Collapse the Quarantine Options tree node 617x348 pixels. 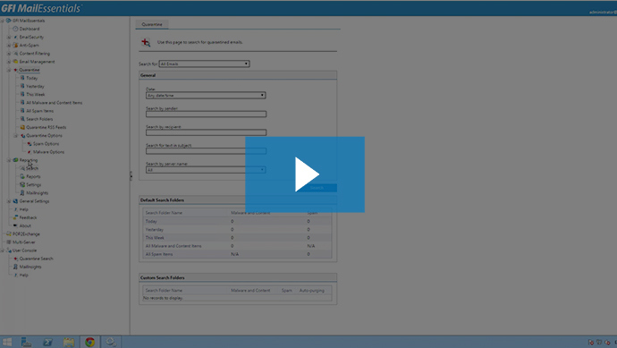pyautogui.click(x=16, y=136)
